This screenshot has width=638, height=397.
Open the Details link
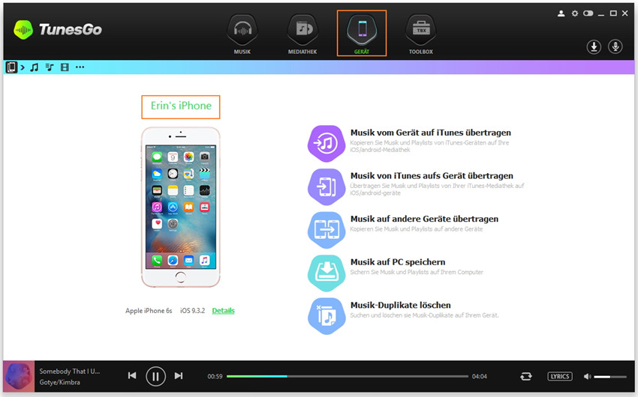224,311
